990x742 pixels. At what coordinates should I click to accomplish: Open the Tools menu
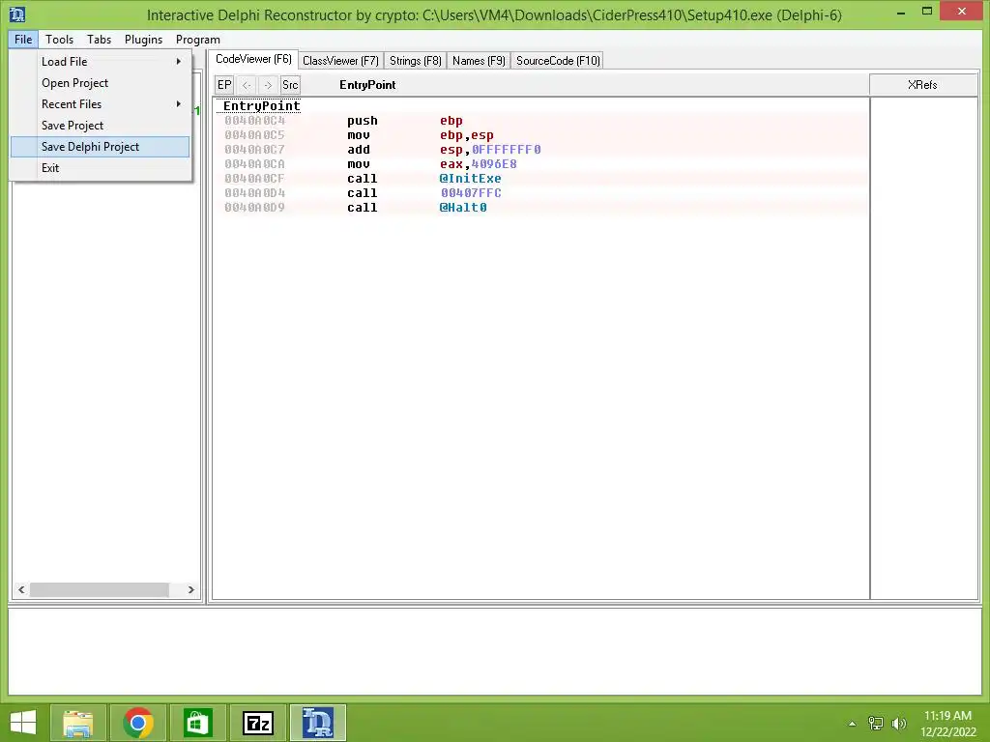[59, 39]
